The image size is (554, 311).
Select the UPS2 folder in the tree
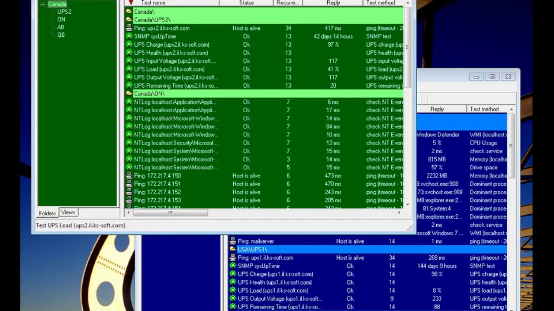(x=64, y=12)
